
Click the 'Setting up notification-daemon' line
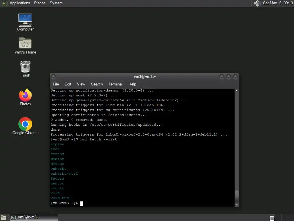pyautogui.click(x=102, y=91)
